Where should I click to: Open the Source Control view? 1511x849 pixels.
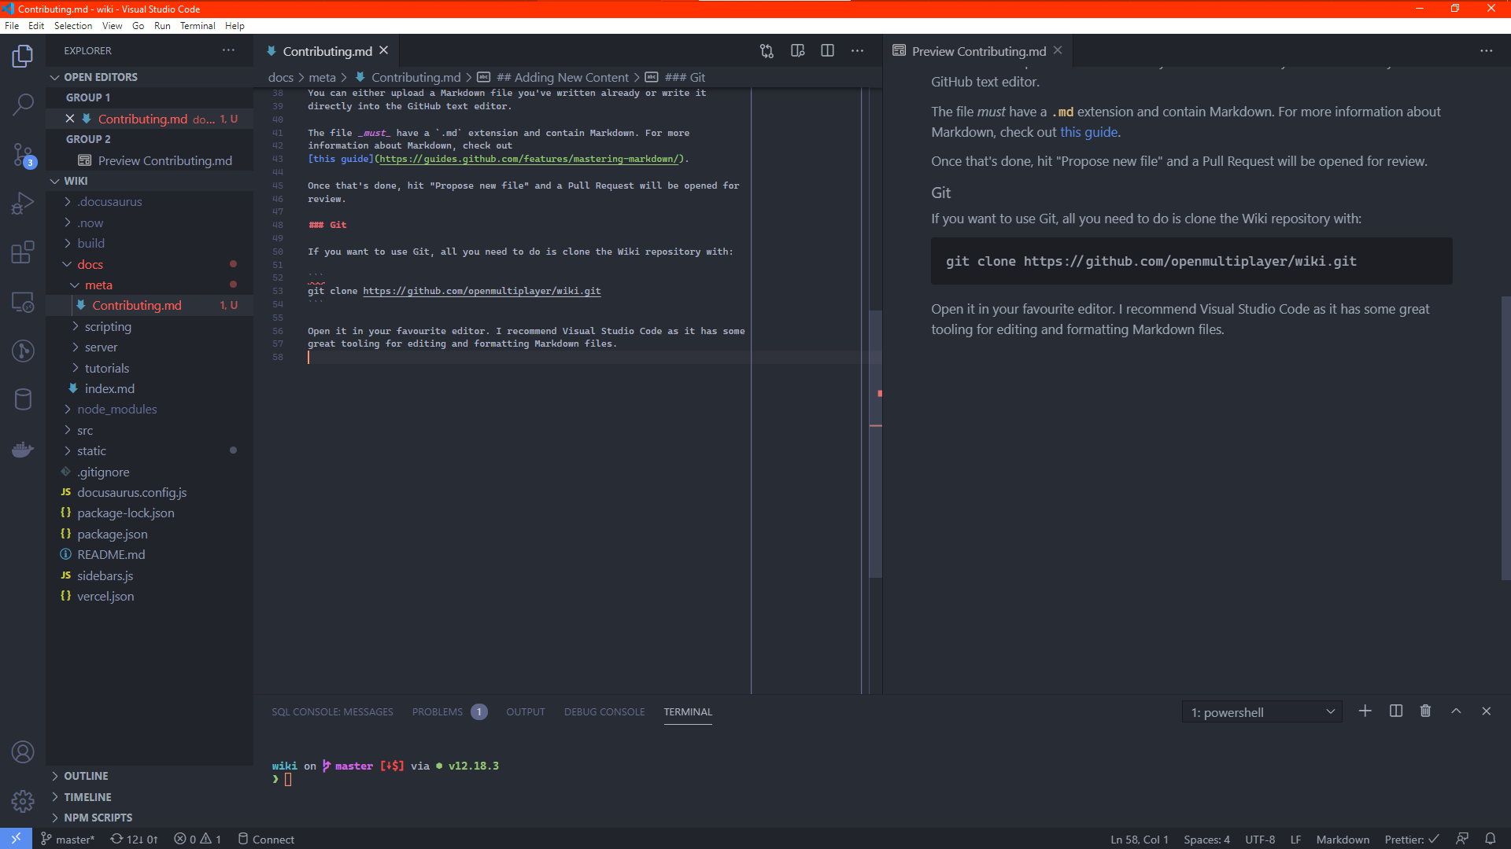pyautogui.click(x=23, y=155)
